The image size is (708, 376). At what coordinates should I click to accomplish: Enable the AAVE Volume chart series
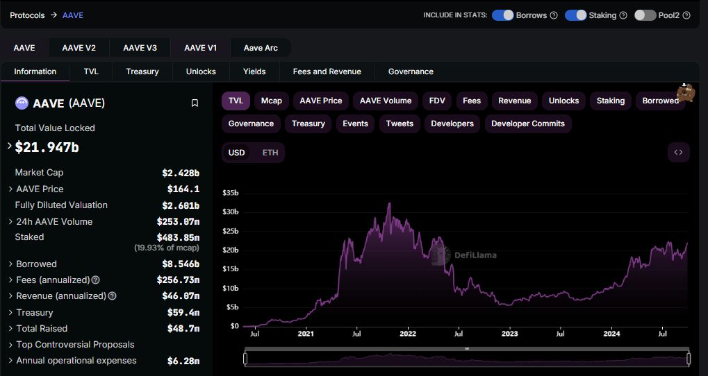[386, 101]
